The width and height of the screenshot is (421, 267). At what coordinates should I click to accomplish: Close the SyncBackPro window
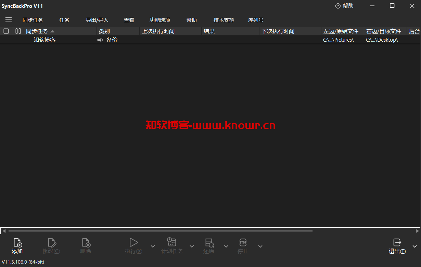[x=412, y=6]
